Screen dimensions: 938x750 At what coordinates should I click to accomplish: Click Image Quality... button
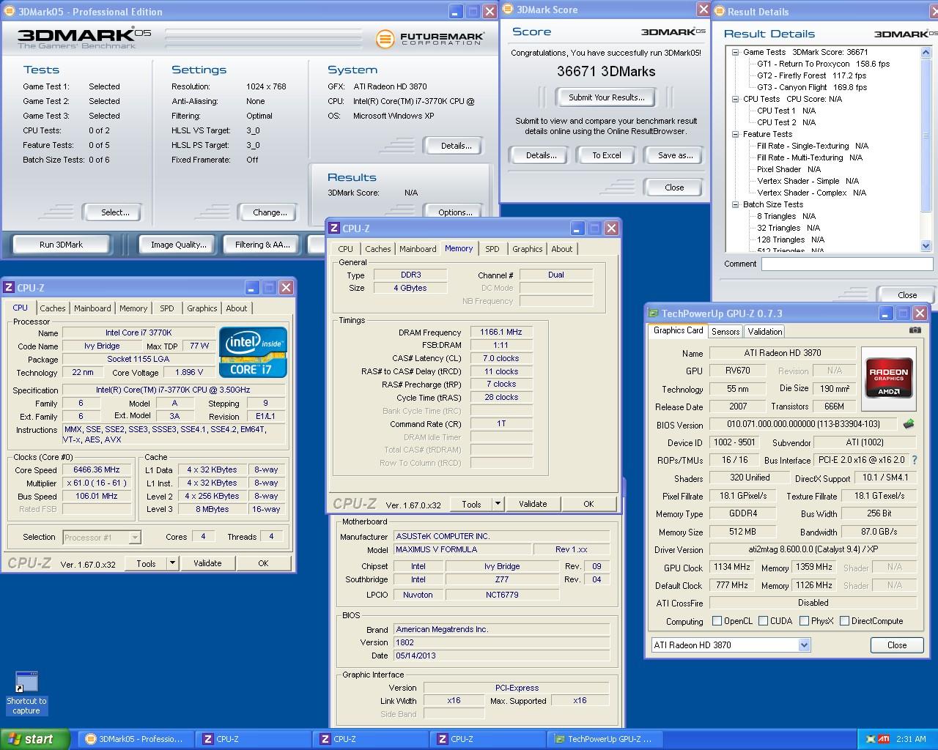click(178, 245)
